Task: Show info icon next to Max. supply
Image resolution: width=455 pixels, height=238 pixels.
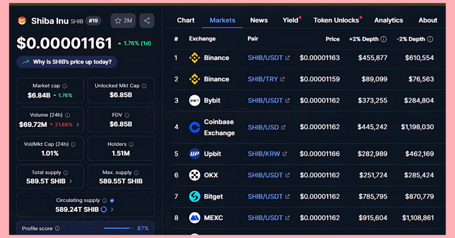Action: pos(136,173)
